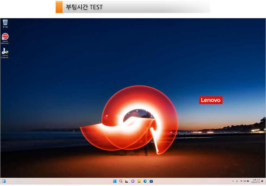Open taskbar Search magnifier

click(121, 181)
